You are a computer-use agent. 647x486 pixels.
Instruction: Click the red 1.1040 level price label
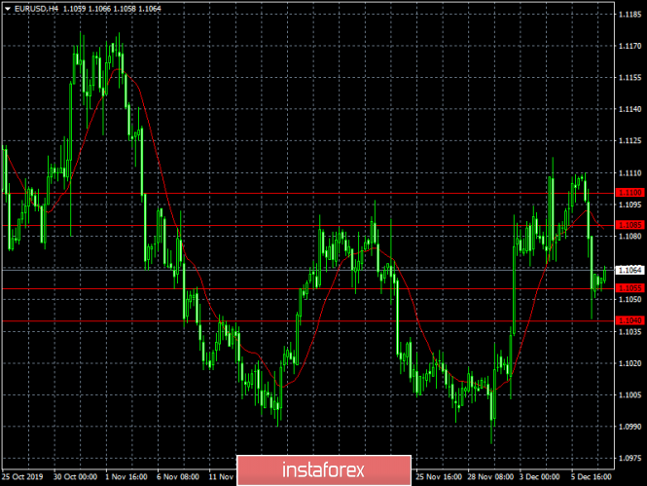(x=629, y=320)
